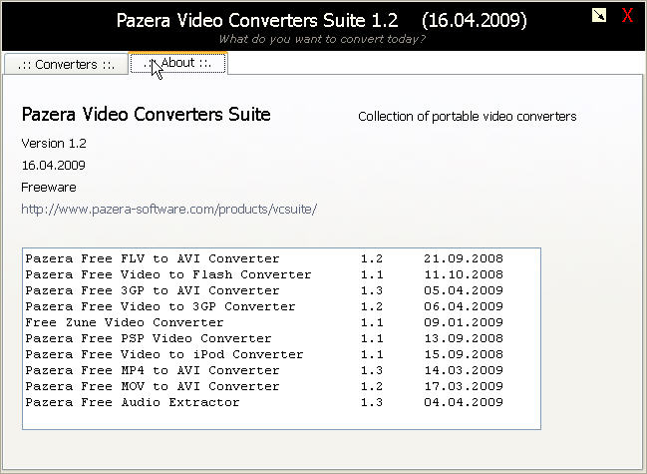Click 'Collection of portable video converters' text
This screenshot has height=474, width=647.
468,117
